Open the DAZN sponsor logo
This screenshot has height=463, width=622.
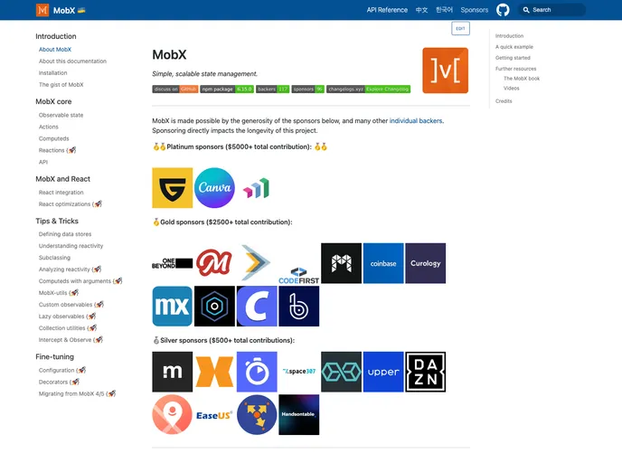425,372
